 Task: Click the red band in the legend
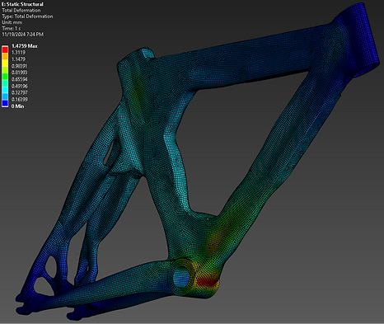pyautogui.click(x=5, y=49)
